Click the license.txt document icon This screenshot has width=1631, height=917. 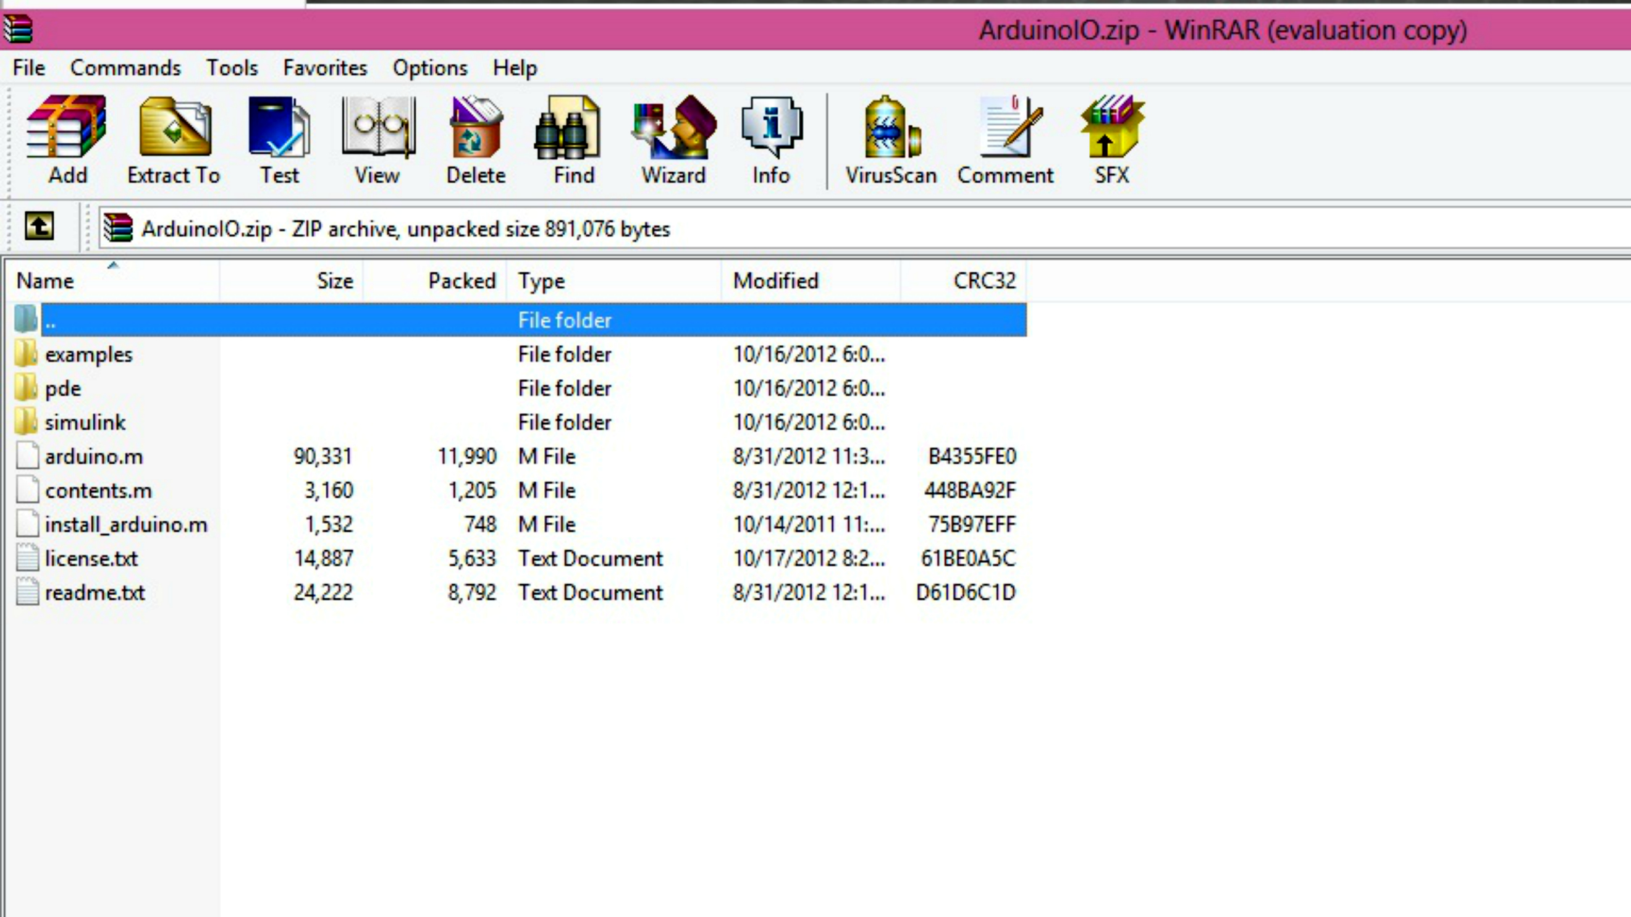click(x=27, y=558)
